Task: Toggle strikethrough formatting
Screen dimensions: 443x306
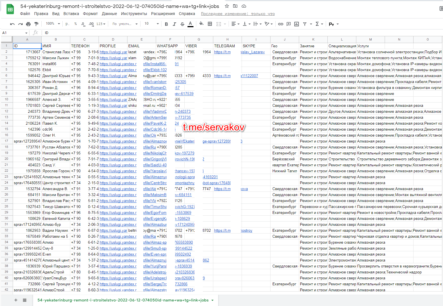Action: [x=182, y=24]
